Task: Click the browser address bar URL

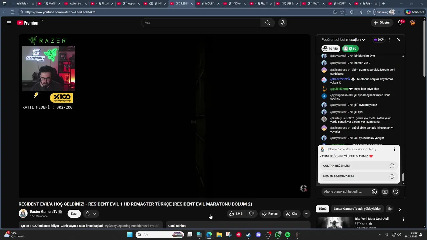Action: click(60, 12)
